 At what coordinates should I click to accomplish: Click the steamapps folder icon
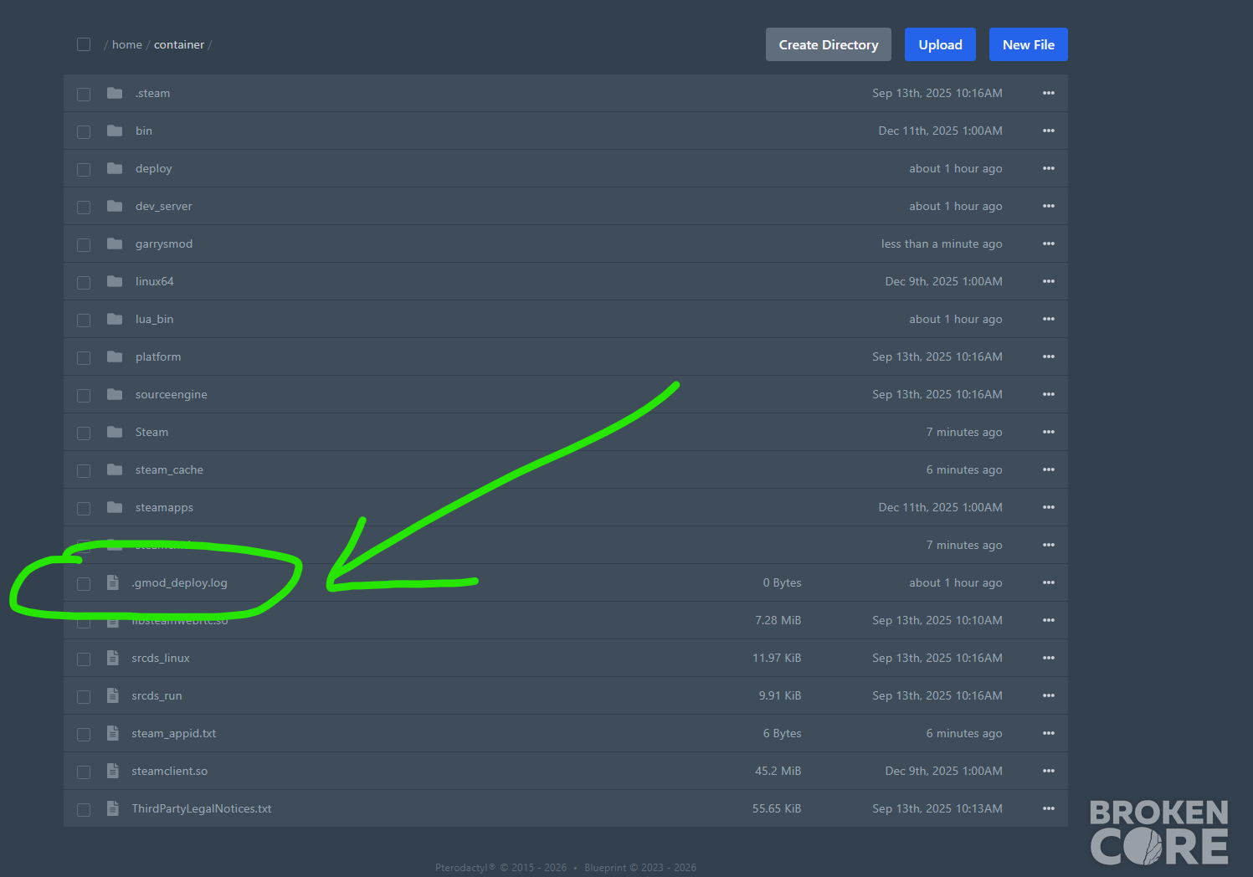click(x=115, y=507)
